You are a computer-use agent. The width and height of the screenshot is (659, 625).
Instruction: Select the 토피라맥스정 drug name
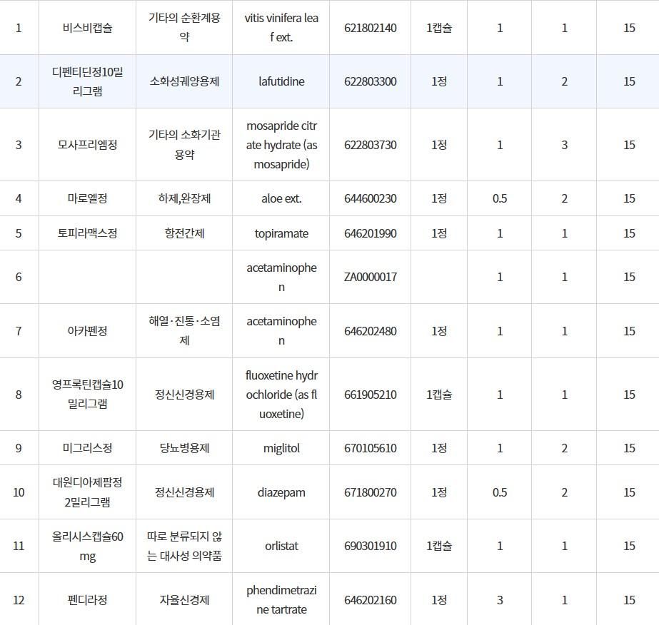point(87,233)
